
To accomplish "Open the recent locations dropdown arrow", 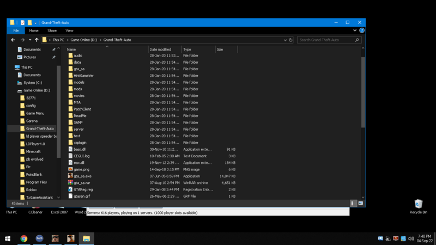I will 30,40.
